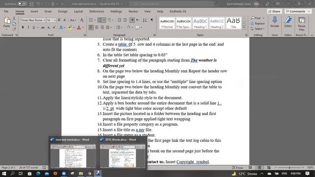Decrease indent button
Image resolution: width=315 pixels, height=177 pixels.
119,20
